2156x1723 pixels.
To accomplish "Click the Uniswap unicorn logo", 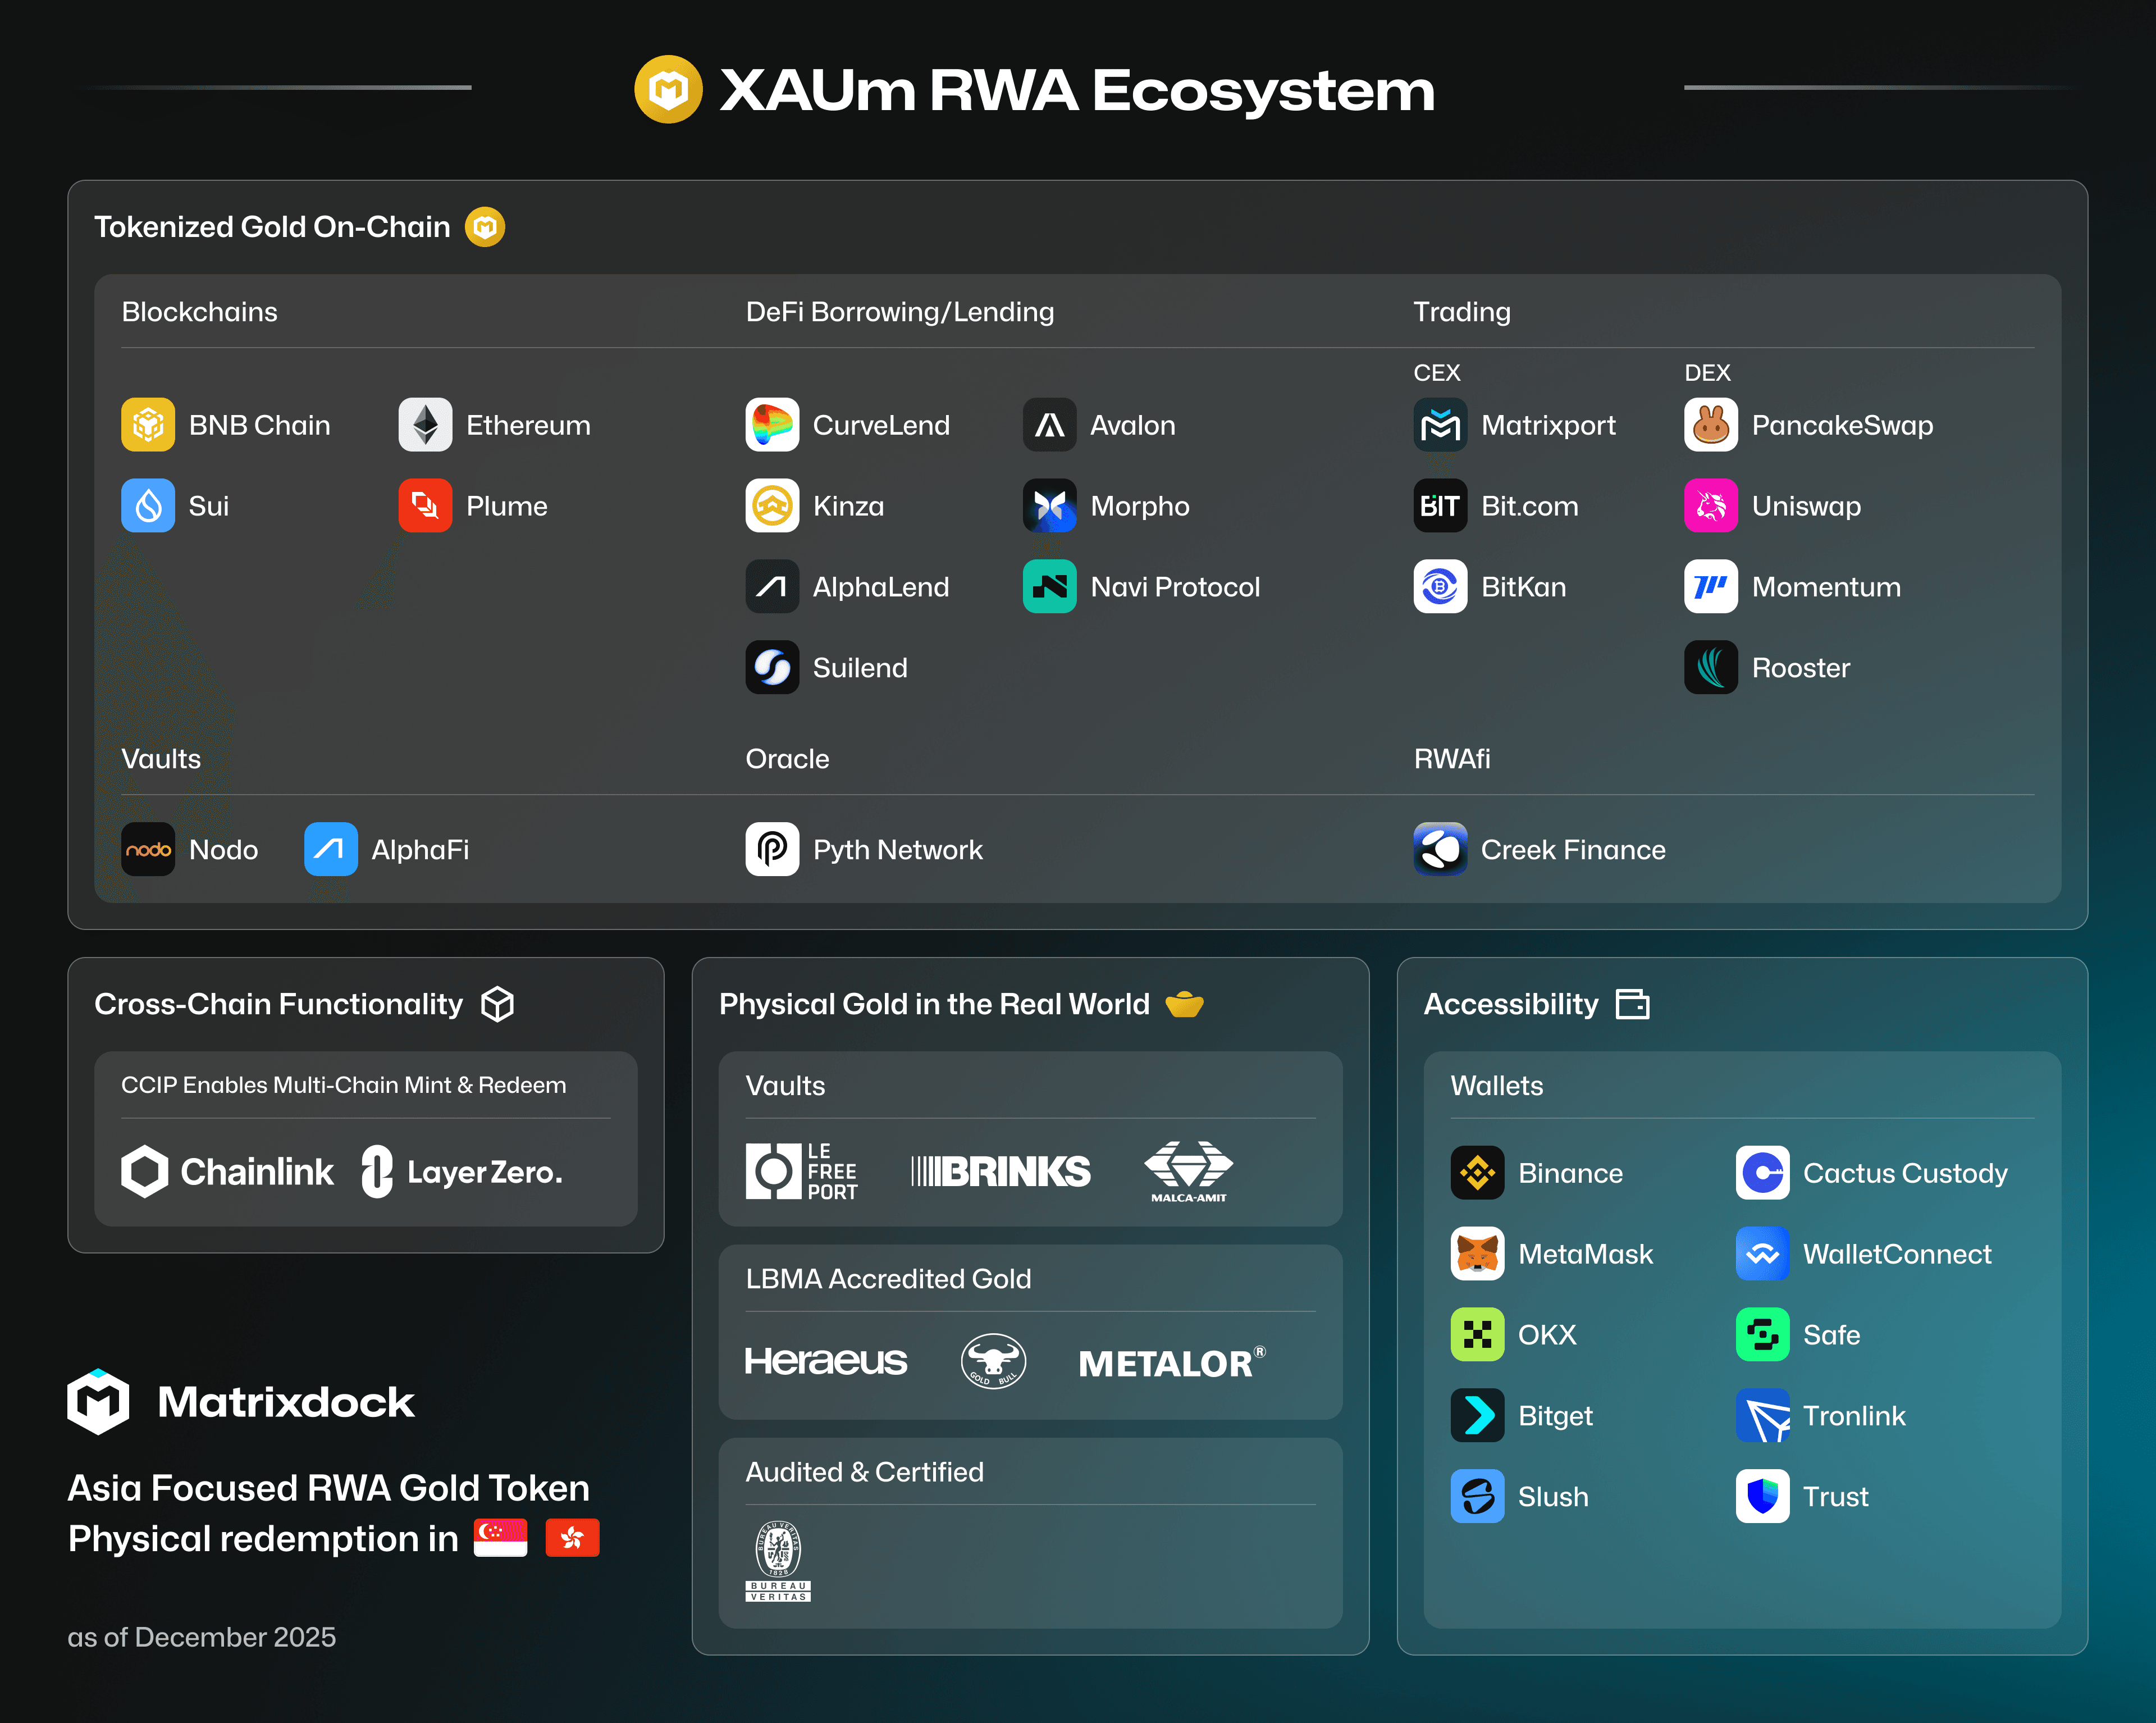I will (x=1711, y=506).
